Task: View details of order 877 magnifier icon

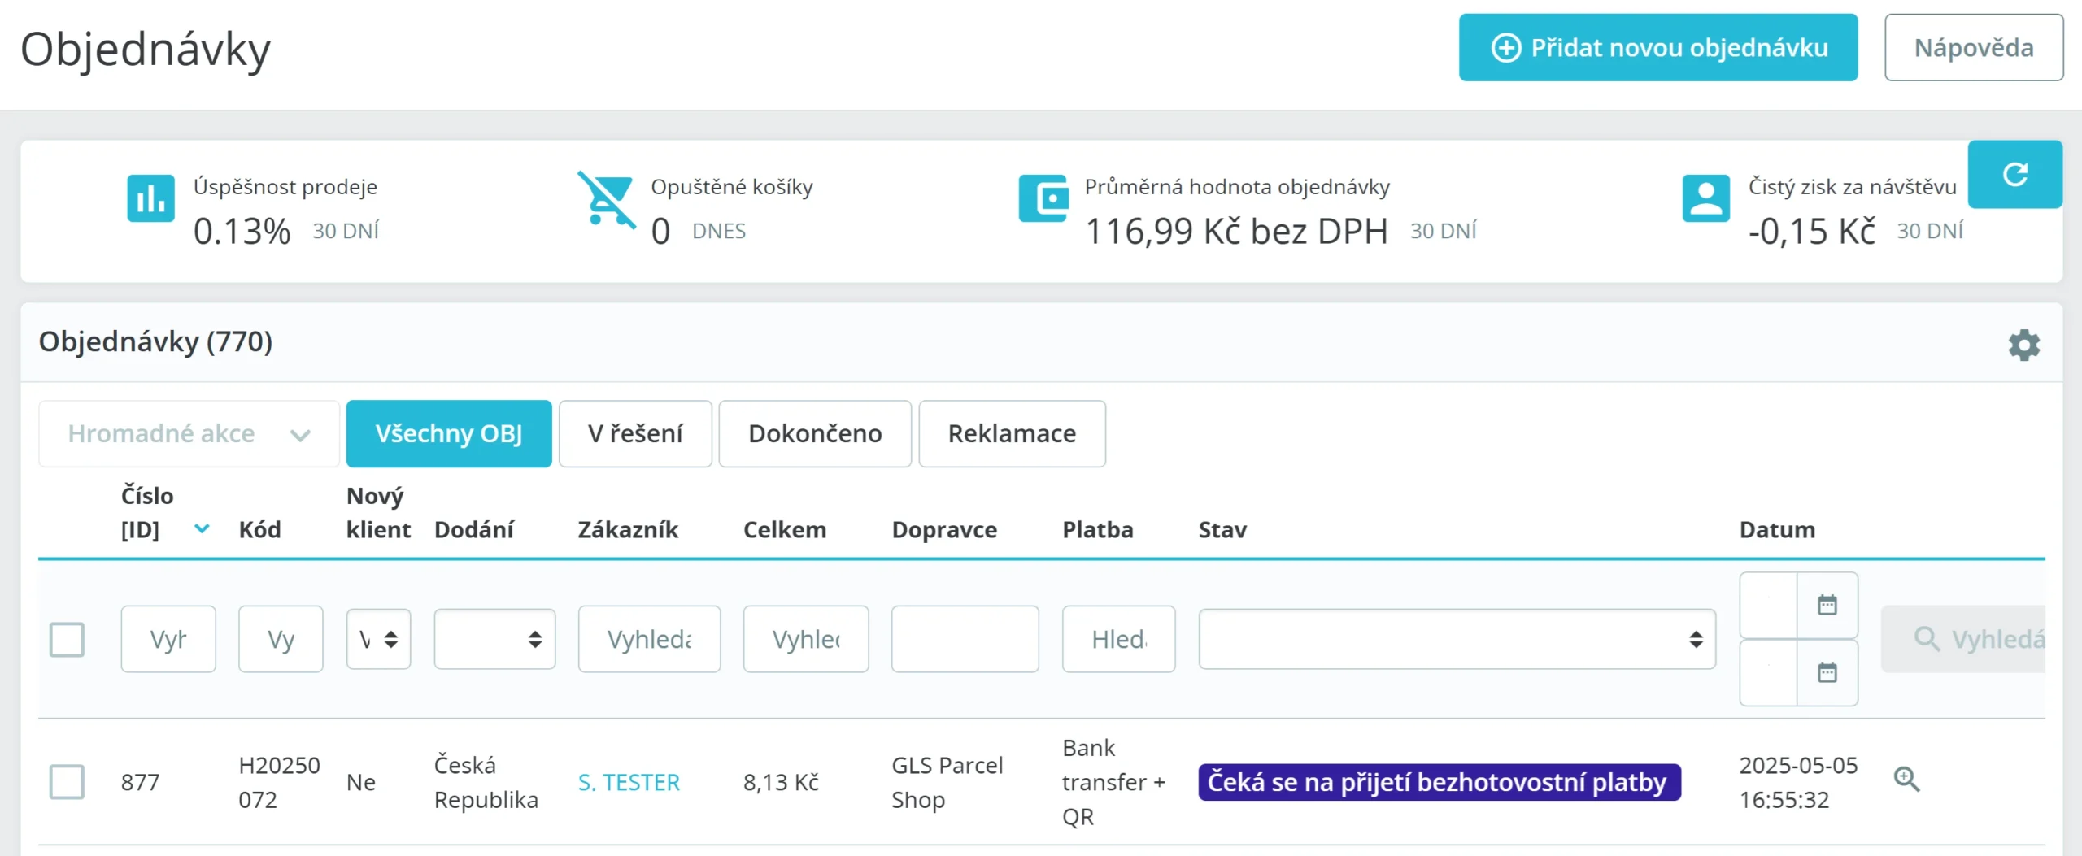Action: [1906, 779]
